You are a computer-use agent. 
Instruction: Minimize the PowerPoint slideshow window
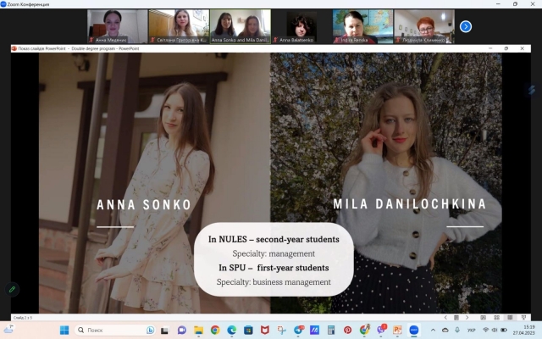490,48
